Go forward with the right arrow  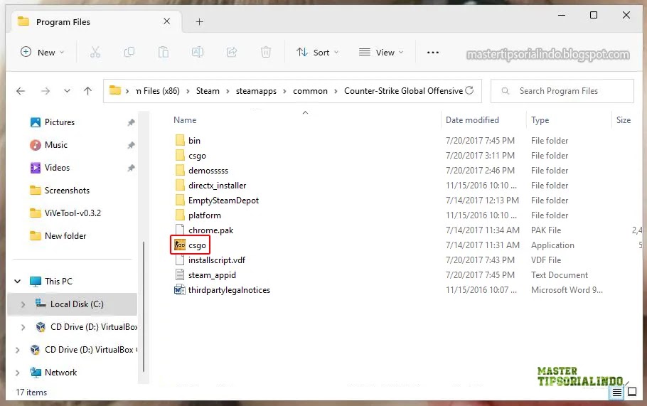(46, 91)
